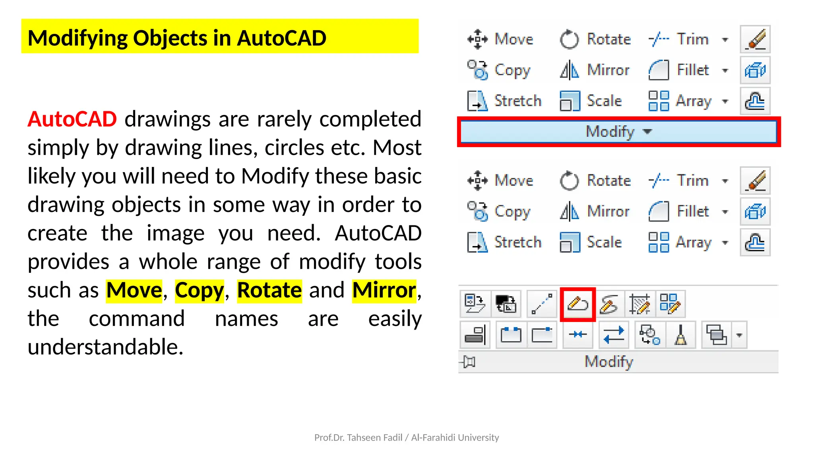The width and height of the screenshot is (814, 458).
Task: Select the Edit Spline tool icon
Action: click(609, 304)
